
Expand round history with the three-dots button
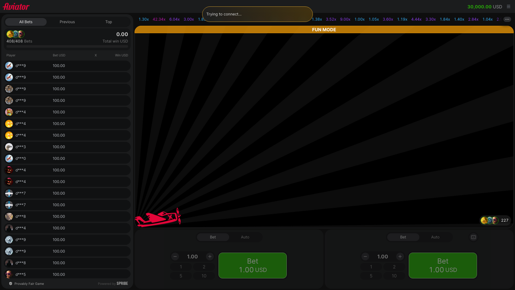tap(507, 19)
